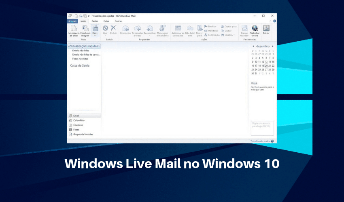The height and width of the screenshot is (202, 344).
Task: Open Caixa de Saída folder
Action: (80, 65)
